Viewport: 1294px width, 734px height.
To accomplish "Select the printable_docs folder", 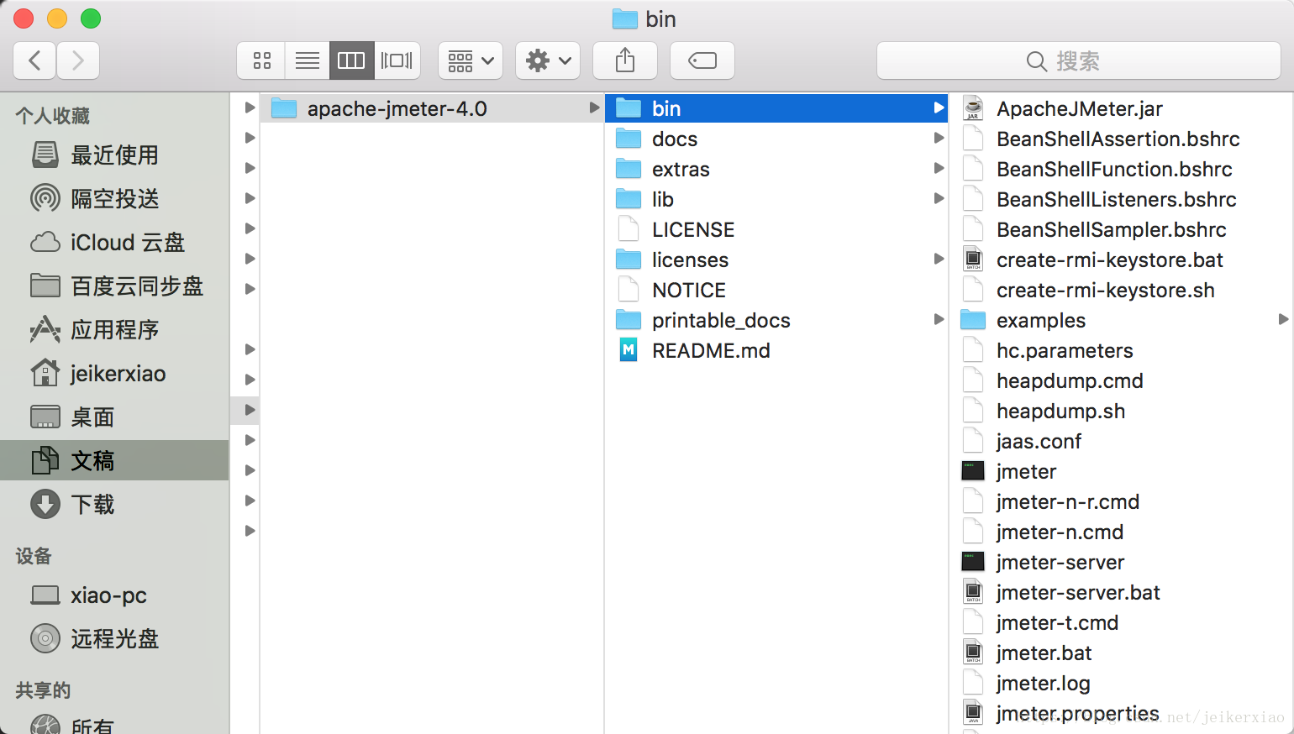I will (776, 320).
